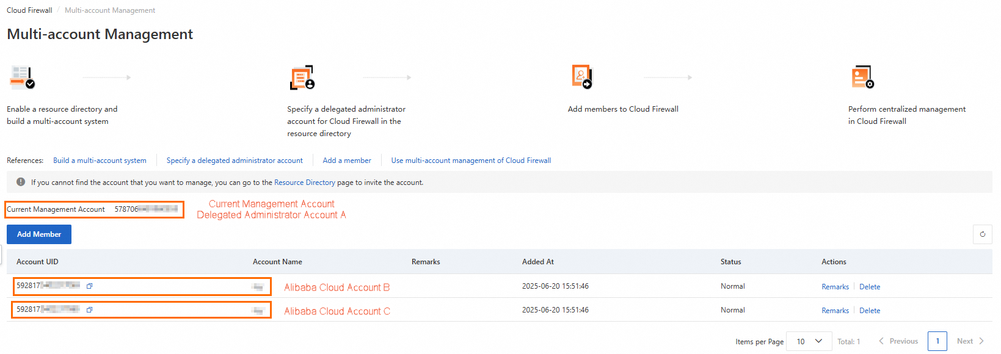Open the Items per Page dropdown

pyautogui.click(x=809, y=341)
